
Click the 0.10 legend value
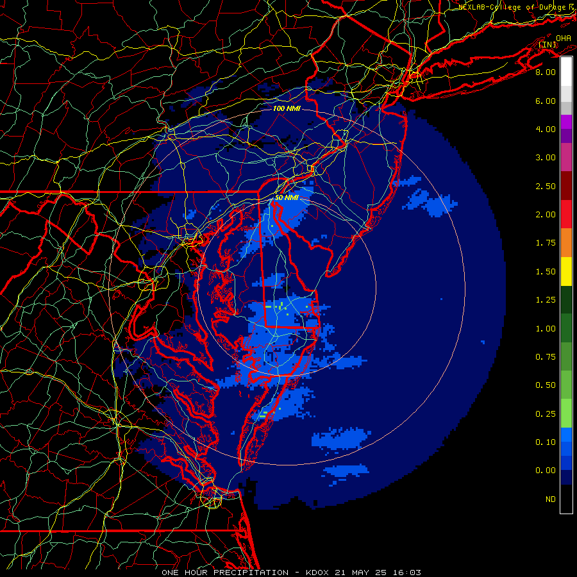(x=546, y=442)
